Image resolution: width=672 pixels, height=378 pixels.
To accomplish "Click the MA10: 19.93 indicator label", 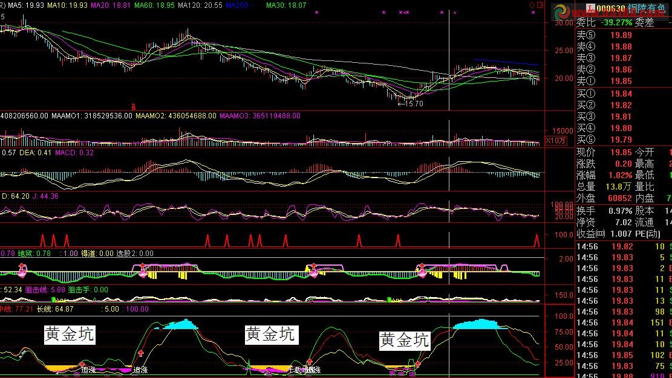I will [67, 5].
